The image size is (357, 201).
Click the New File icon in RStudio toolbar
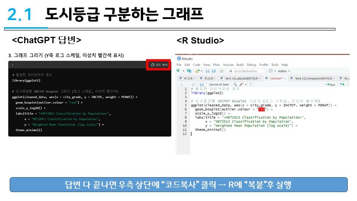click(x=178, y=71)
